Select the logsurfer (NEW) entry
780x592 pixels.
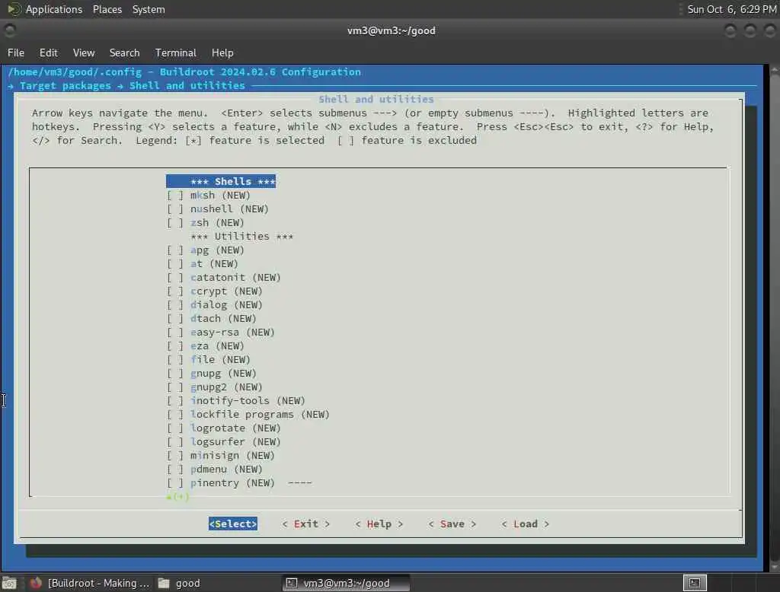[x=235, y=442]
